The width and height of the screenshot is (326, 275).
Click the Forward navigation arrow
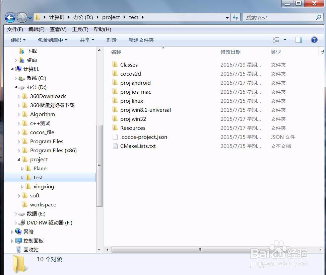click(x=22, y=18)
